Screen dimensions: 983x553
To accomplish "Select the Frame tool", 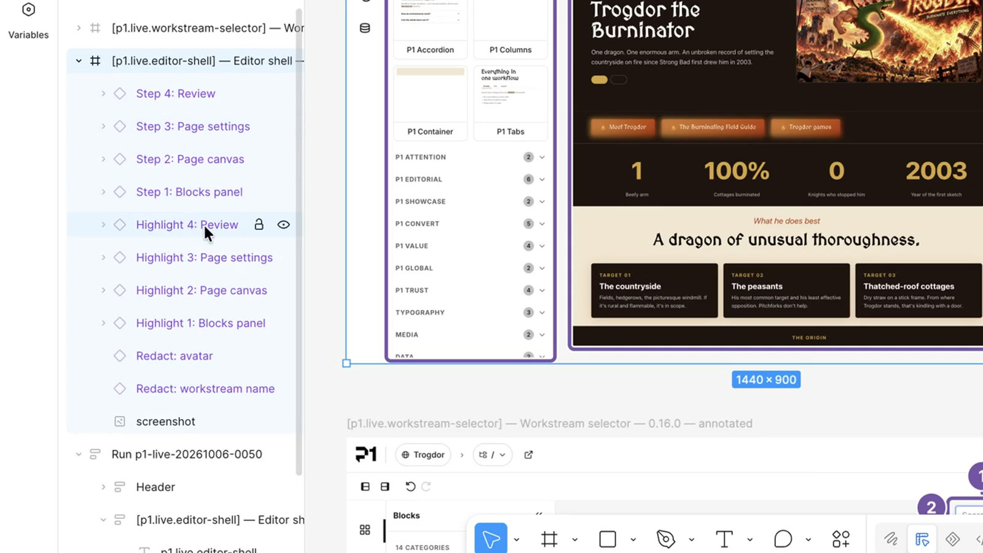I will [x=549, y=539].
